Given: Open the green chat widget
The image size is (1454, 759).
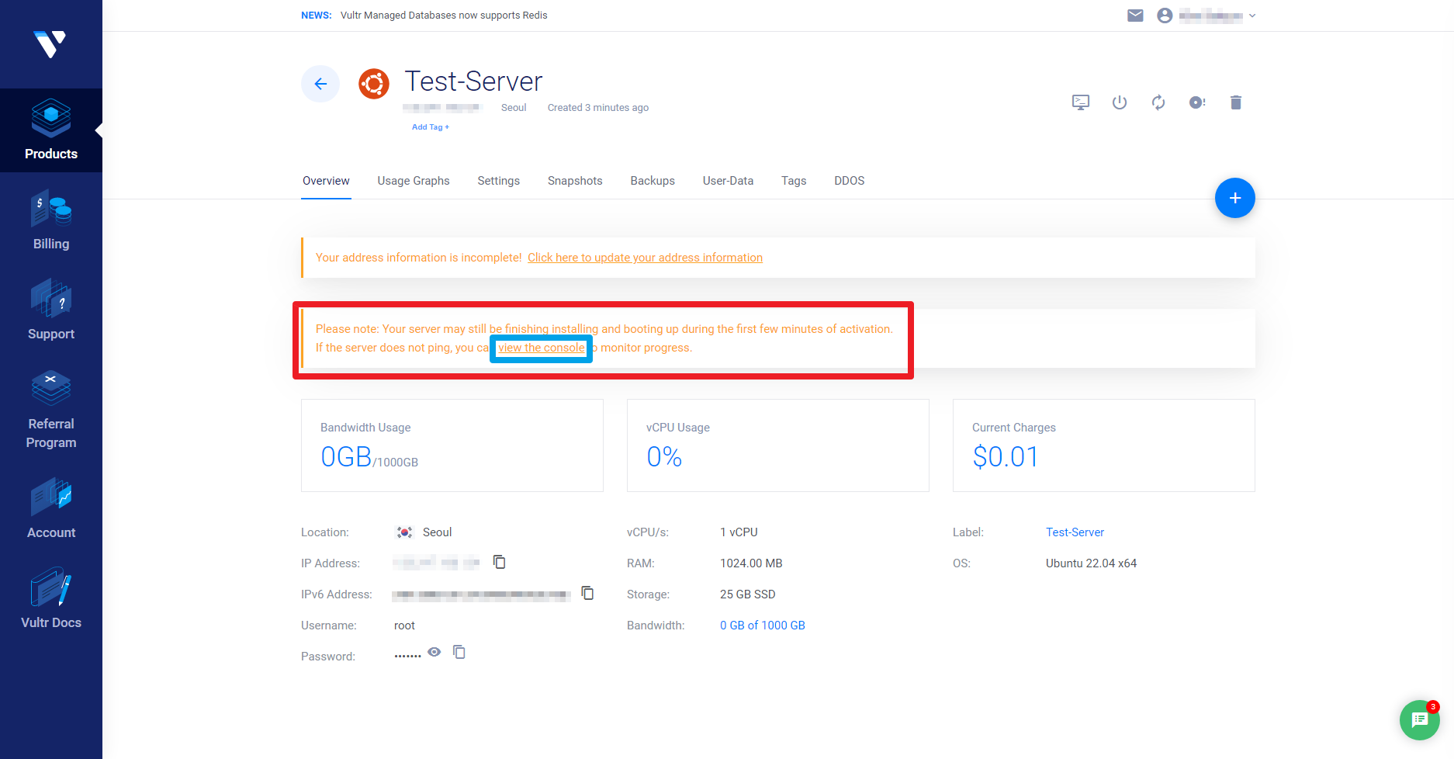Looking at the screenshot, I should pyautogui.click(x=1420, y=720).
